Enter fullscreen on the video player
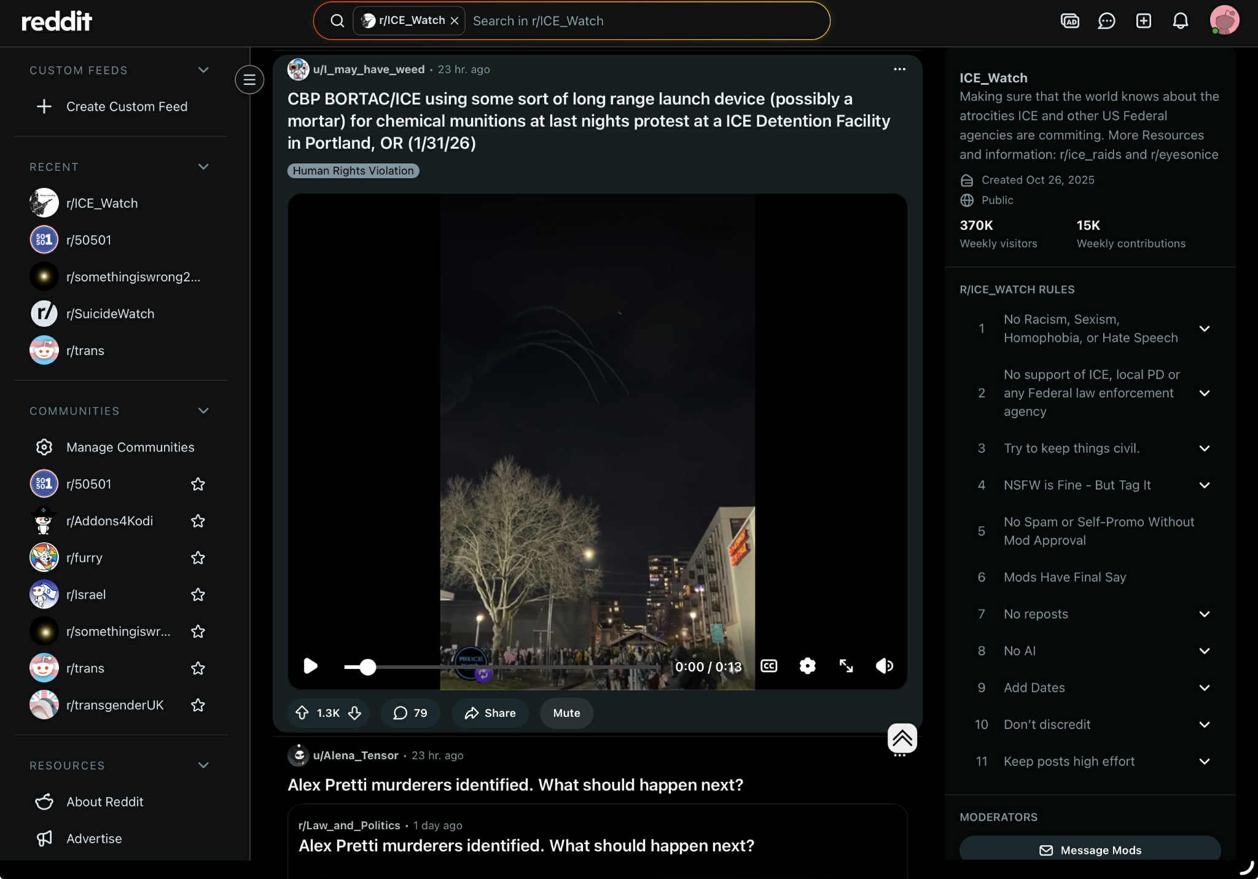The width and height of the screenshot is (1258, 879). 846,666
